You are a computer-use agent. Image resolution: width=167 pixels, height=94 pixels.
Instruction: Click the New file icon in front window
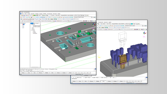click(21, 15)
